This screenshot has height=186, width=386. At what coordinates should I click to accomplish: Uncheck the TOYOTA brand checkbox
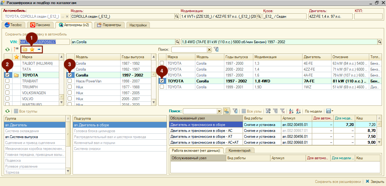7,75
